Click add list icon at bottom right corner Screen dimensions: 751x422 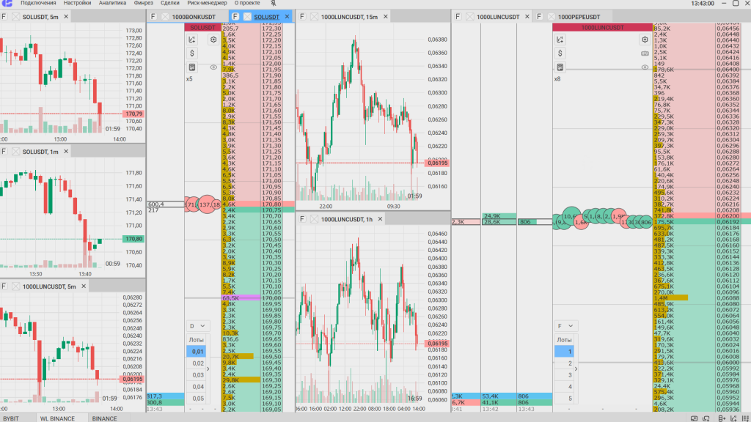pyautogui.click(x=745, y=418)
